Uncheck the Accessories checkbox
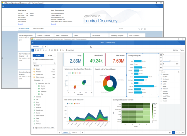 click(161, 74)
